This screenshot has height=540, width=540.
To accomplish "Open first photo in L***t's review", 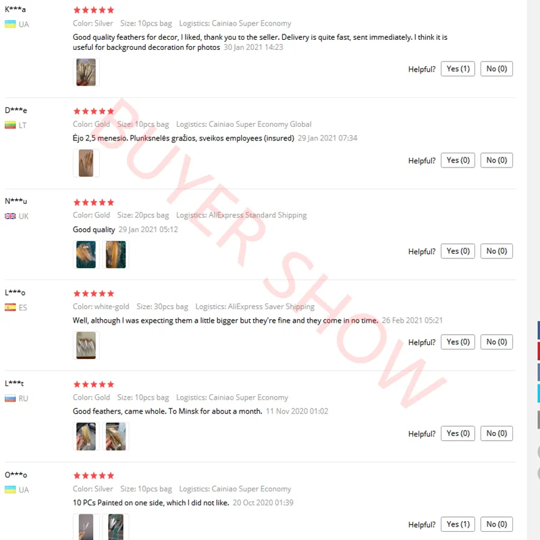I will click(86, 436).
